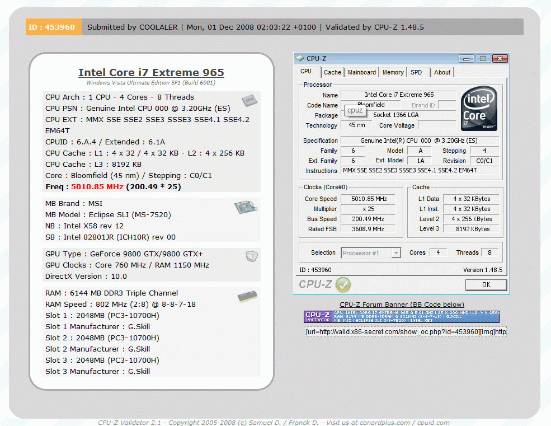Click the Technology value 45 nm

[357, 125]
